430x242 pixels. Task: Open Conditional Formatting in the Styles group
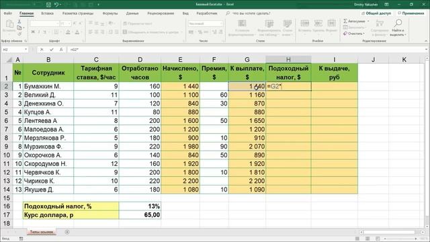point(242,28)
